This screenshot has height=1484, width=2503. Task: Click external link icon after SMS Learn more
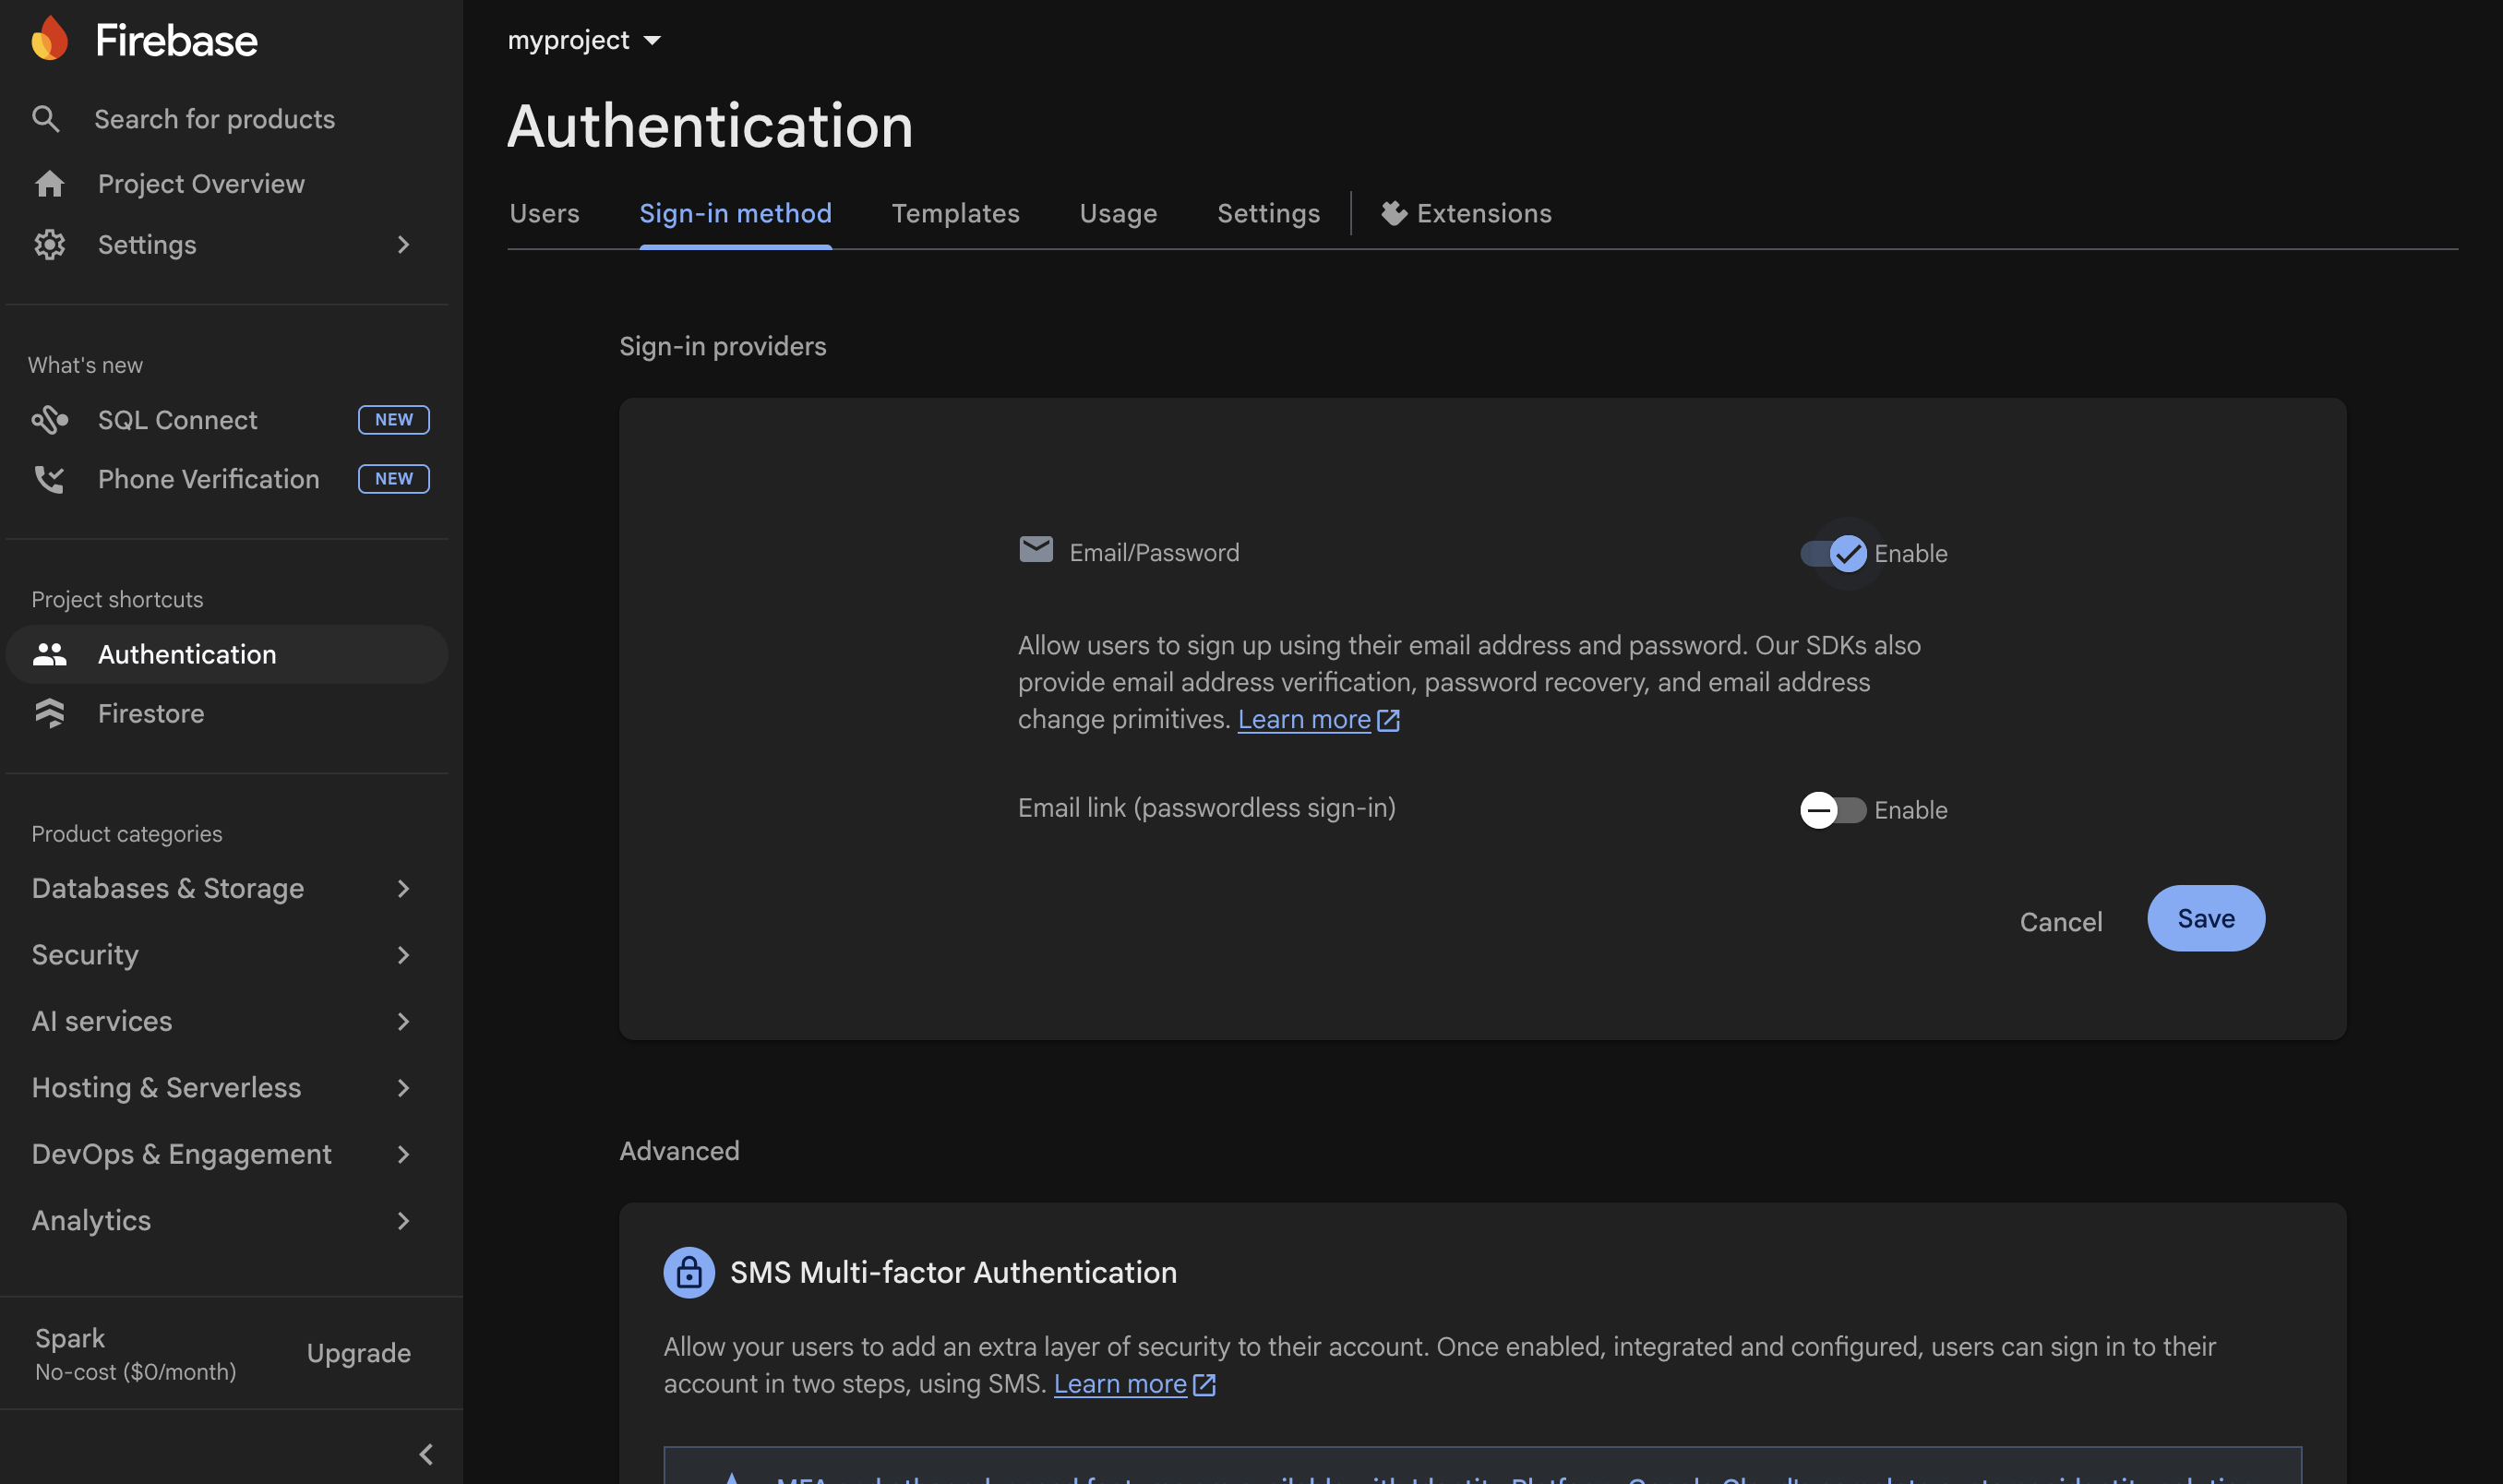pos(1204,1385)
